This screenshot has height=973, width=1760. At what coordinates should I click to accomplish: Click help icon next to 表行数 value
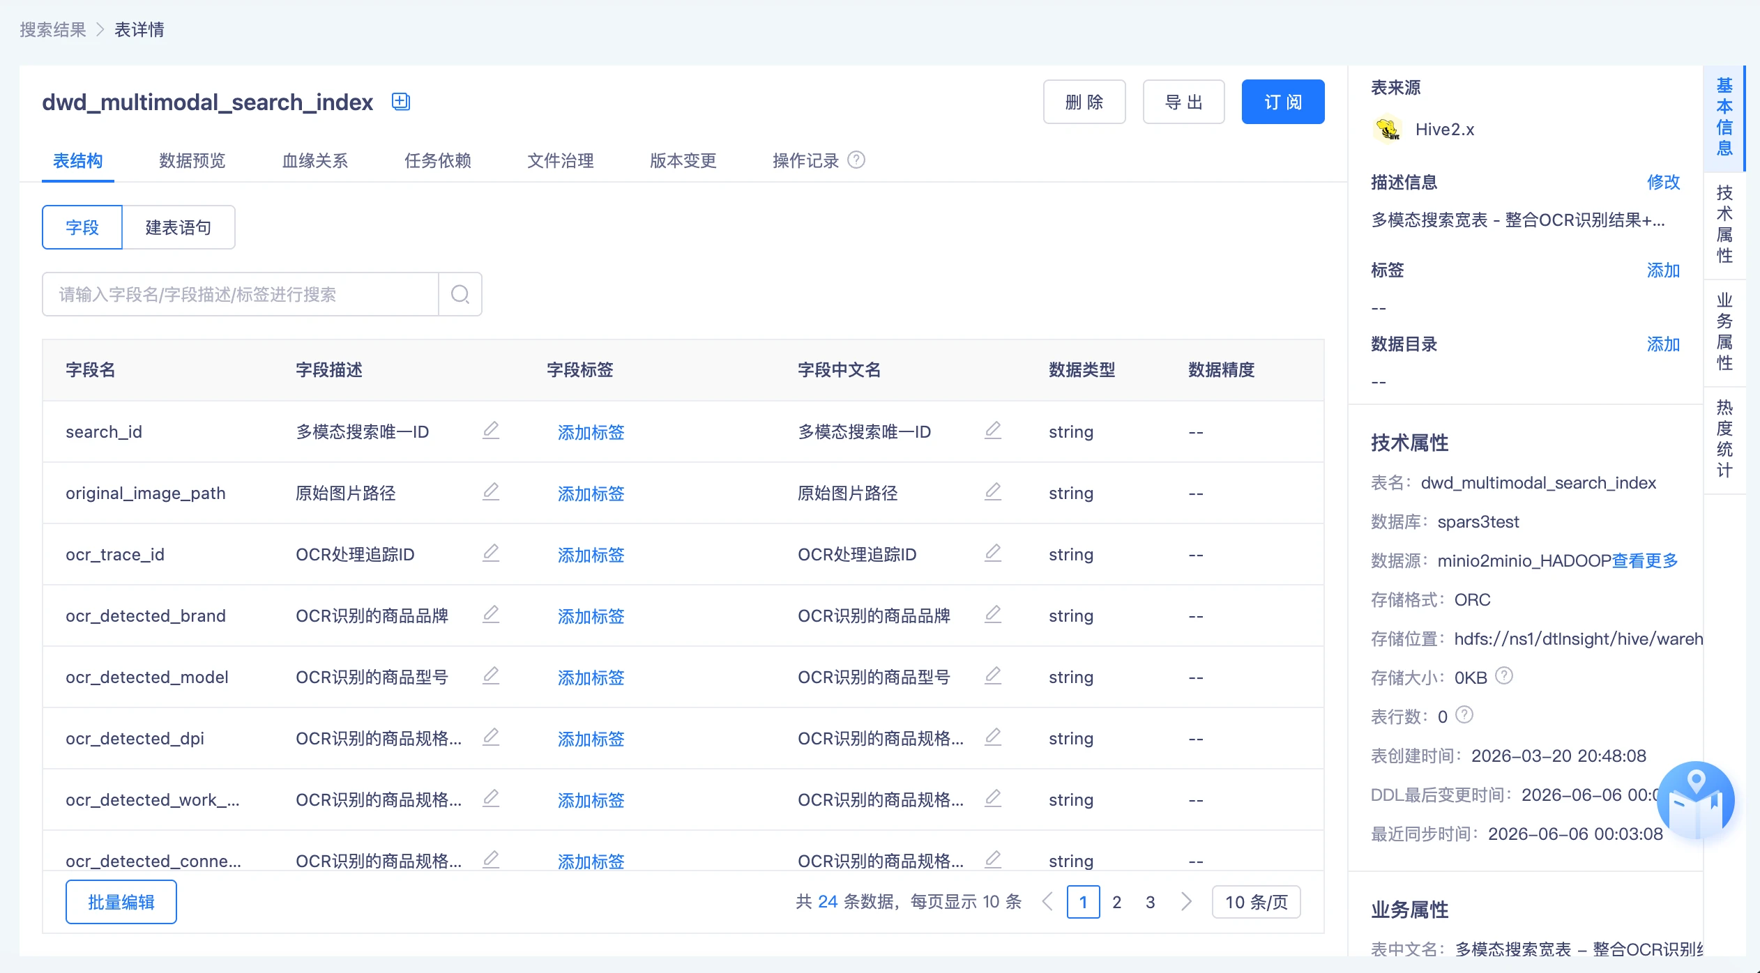click(1465, 714)
